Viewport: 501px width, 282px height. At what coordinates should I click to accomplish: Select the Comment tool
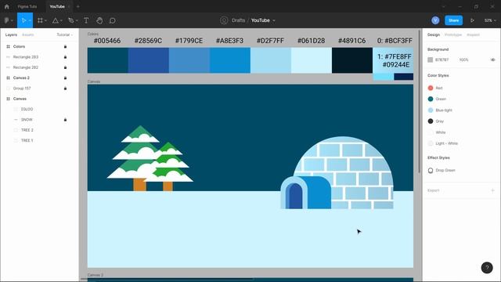click(x=113, y=20)
